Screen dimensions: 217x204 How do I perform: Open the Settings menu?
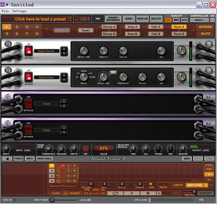point(19,11)
